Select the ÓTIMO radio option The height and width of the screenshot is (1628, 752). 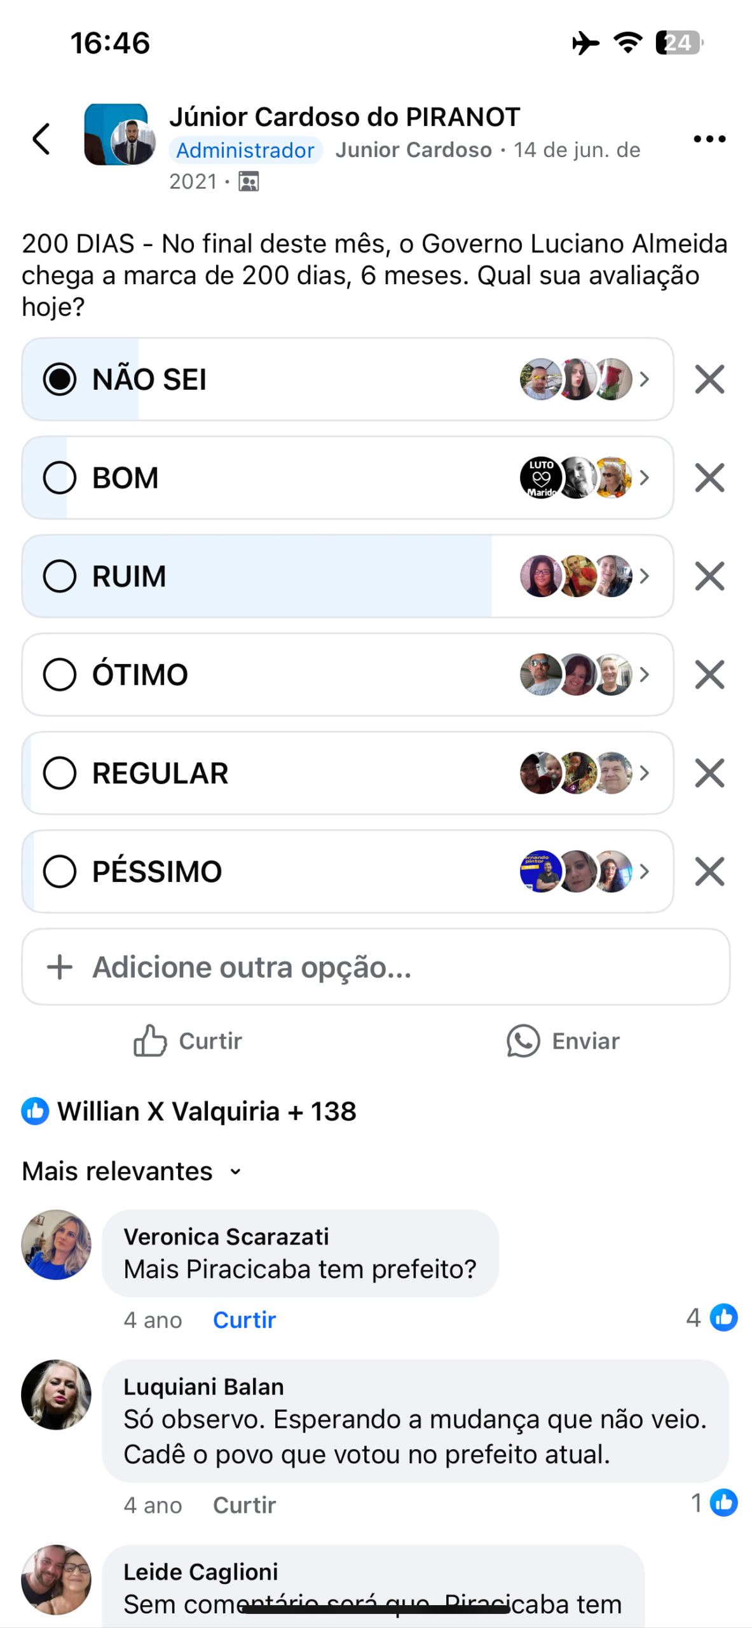pyautogui.click(x=60, y=675)
